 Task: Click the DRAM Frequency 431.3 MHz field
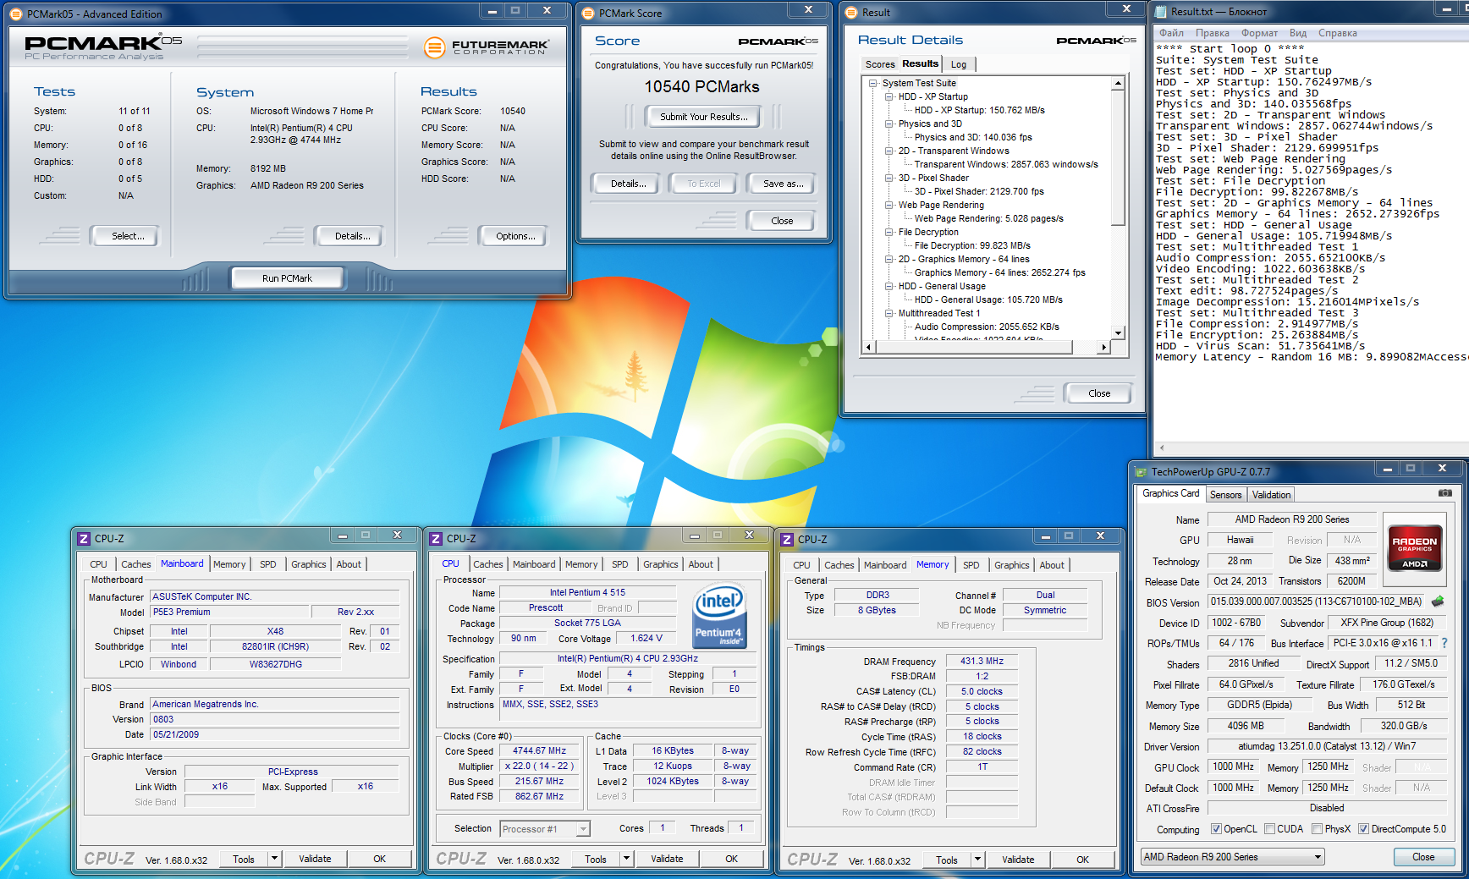982,662
